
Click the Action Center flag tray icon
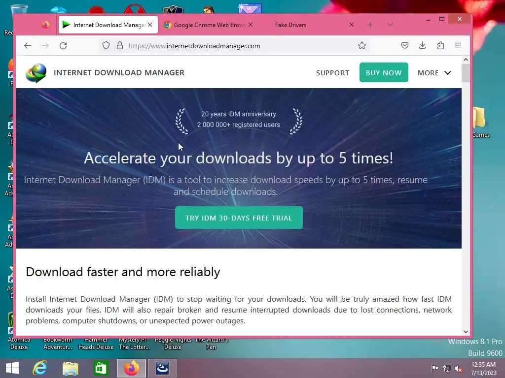click(434, 368)
